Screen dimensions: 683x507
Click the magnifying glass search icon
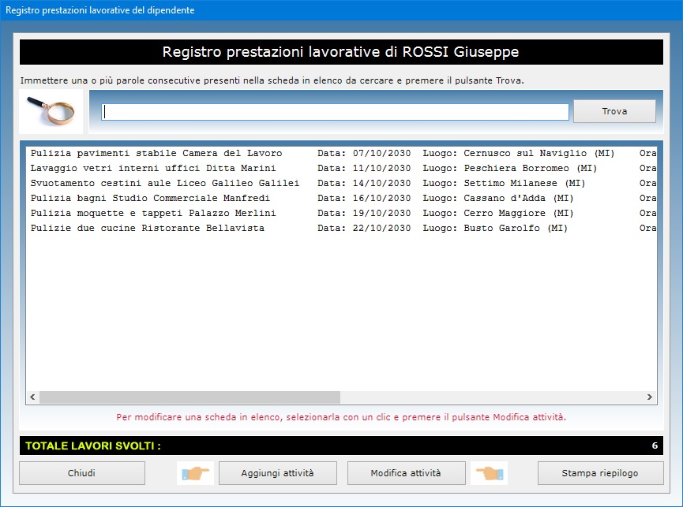click(x=51, y=112)
